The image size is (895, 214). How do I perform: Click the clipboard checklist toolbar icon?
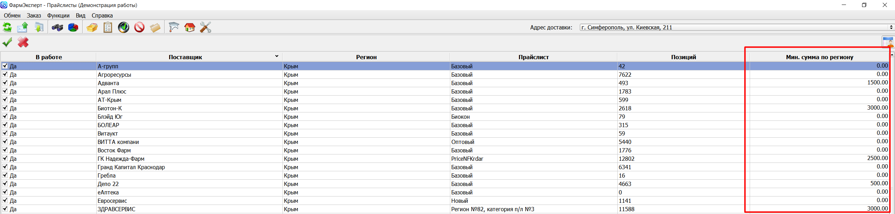108,27
